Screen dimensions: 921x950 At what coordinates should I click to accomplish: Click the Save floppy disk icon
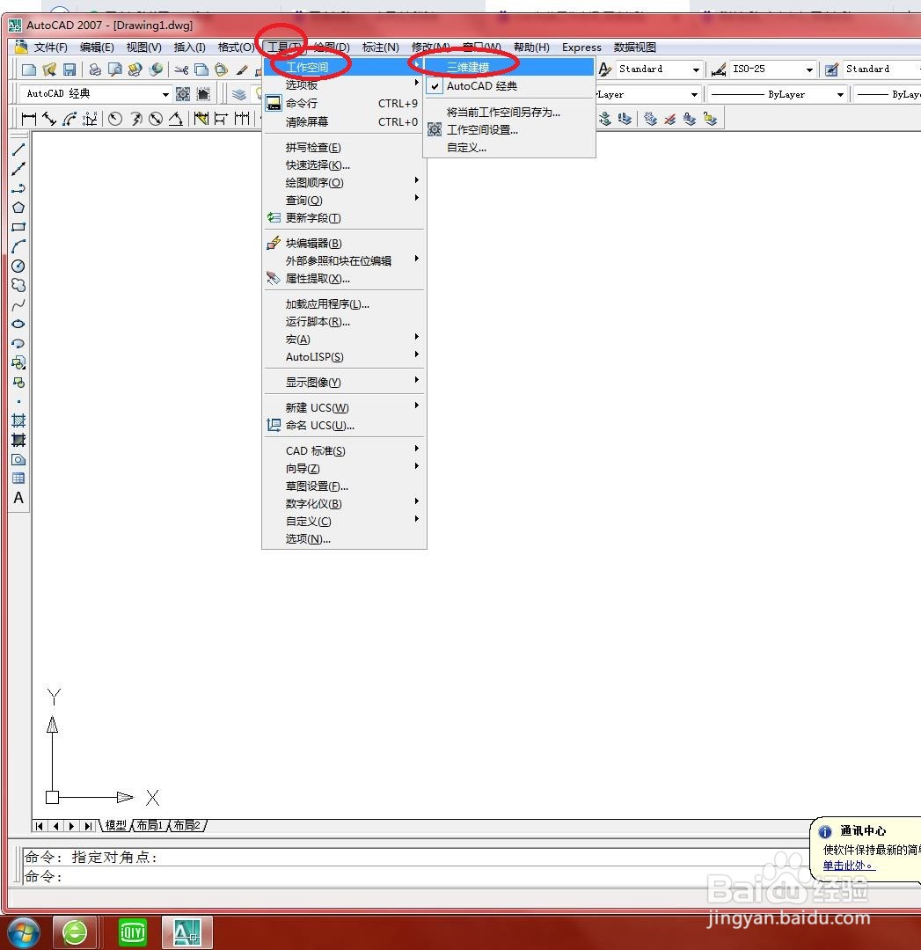click(x=69, y=69)
